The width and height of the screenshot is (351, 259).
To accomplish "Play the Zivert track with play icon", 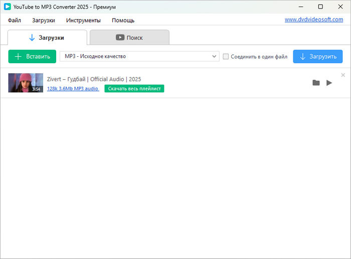I will pyautogui.click(x=329, y=83).
